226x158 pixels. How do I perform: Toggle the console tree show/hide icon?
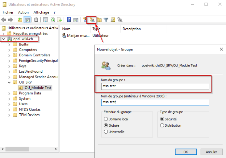pyautogui.click(x=27, y=20)
